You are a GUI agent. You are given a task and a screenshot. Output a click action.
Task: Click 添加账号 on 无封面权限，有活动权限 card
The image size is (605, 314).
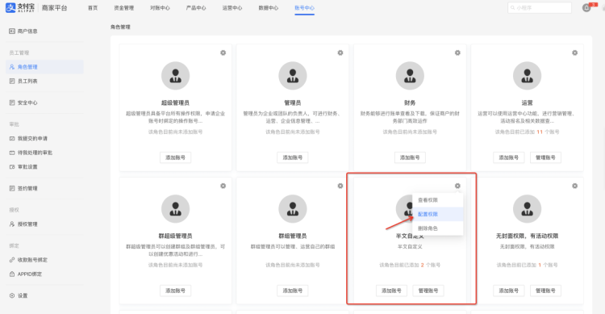pyautogui.click(x=508, y=291)
